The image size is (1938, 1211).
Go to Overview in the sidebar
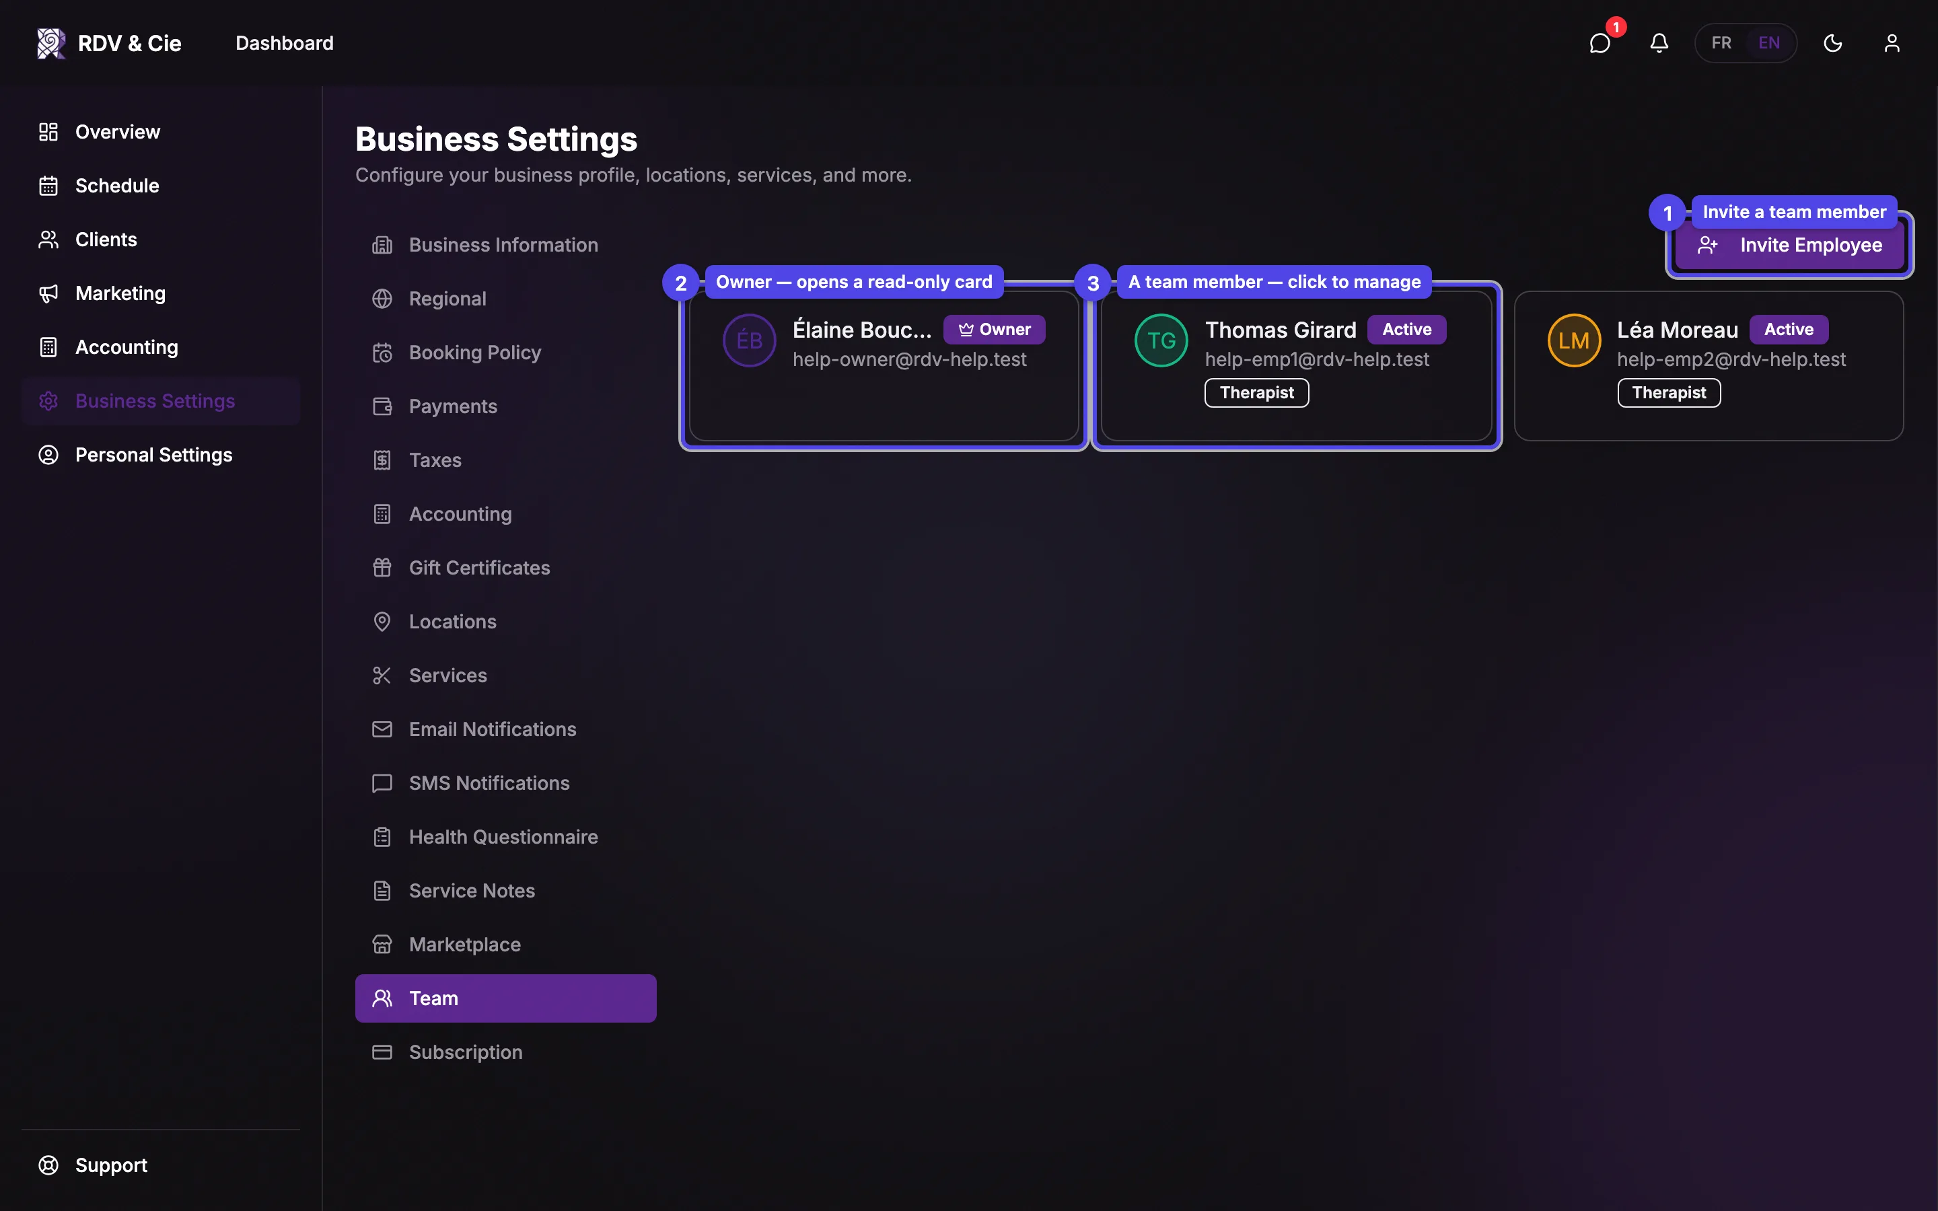[x=161, y=131]
